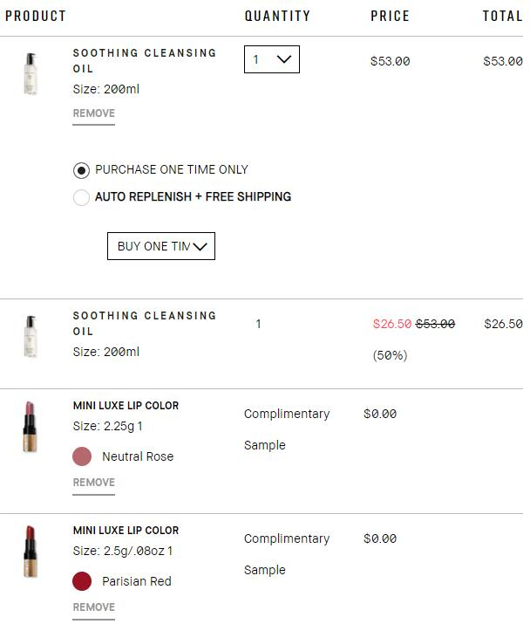The image size is (530, 624).
Task: Click the Product column header
Action: [x=36, y=16]
